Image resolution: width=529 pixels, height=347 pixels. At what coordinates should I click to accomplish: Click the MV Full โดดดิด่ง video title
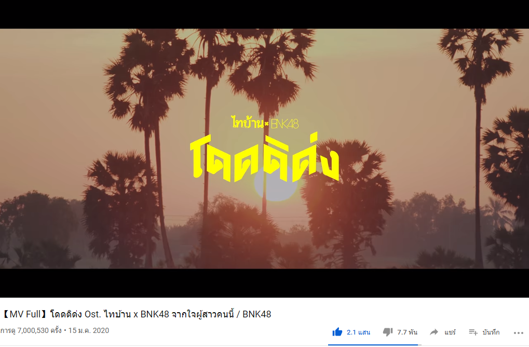[x=136, y=314]
